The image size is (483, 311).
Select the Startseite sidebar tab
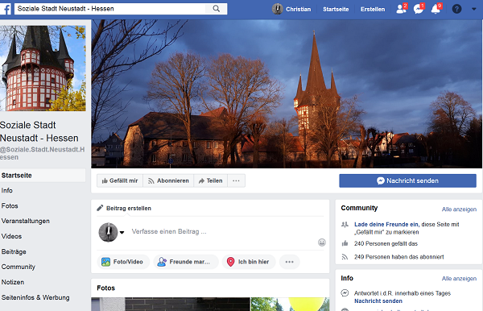[x=43, y=176]
